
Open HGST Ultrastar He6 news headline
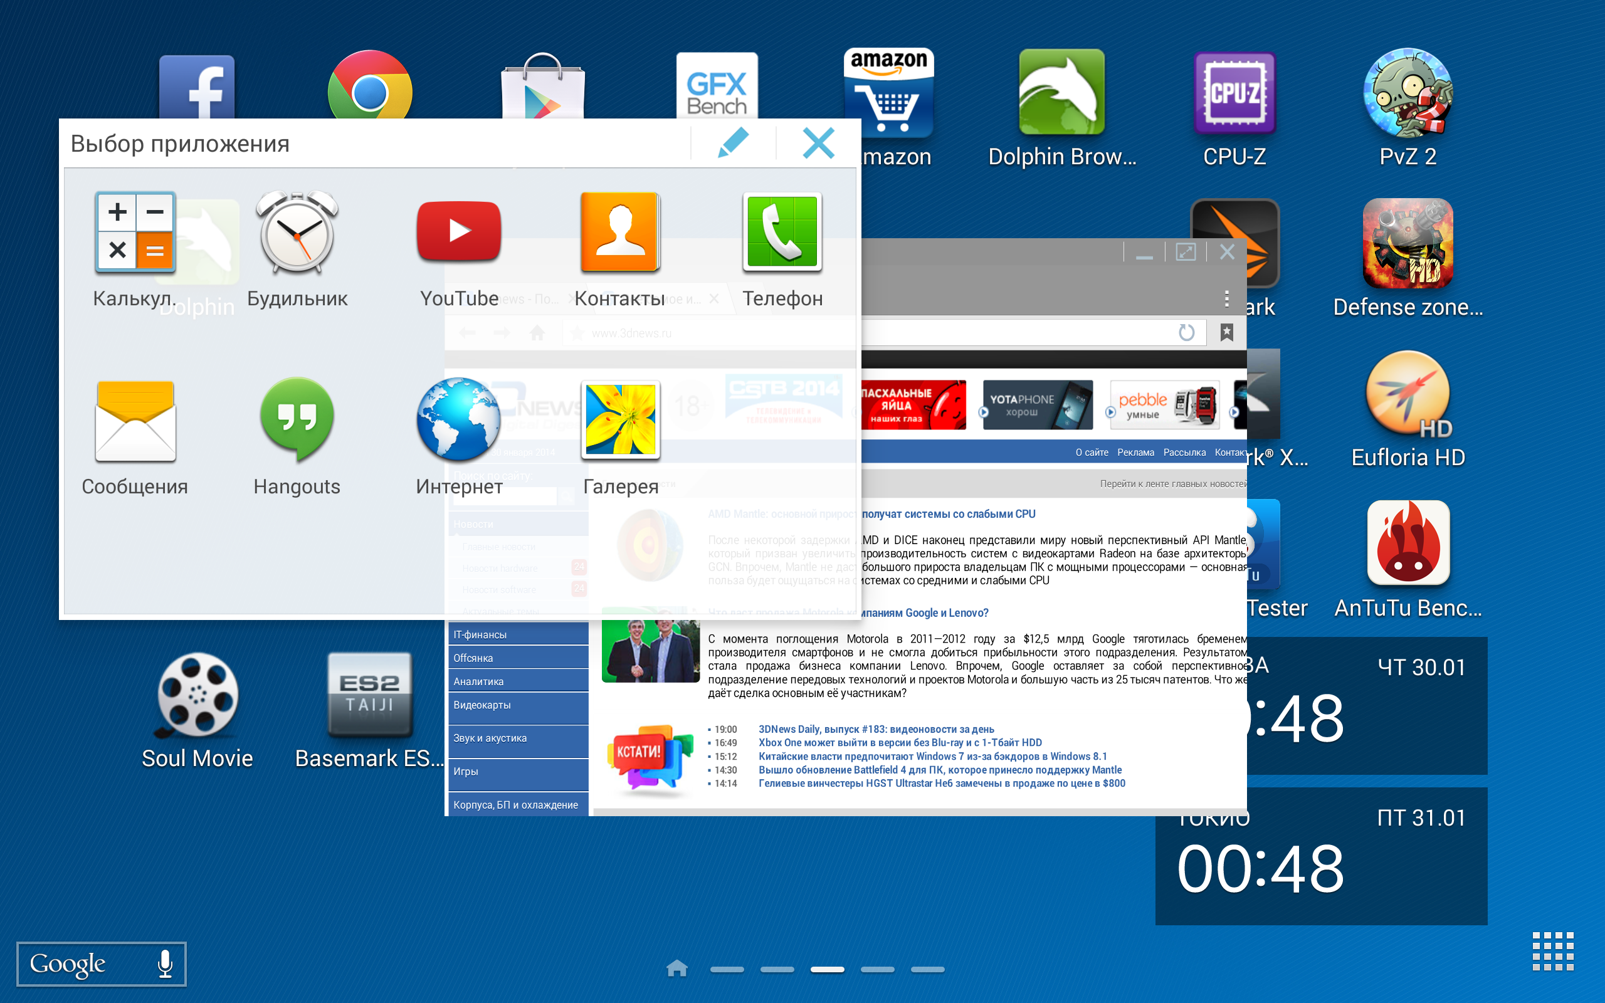pos(942,783)
